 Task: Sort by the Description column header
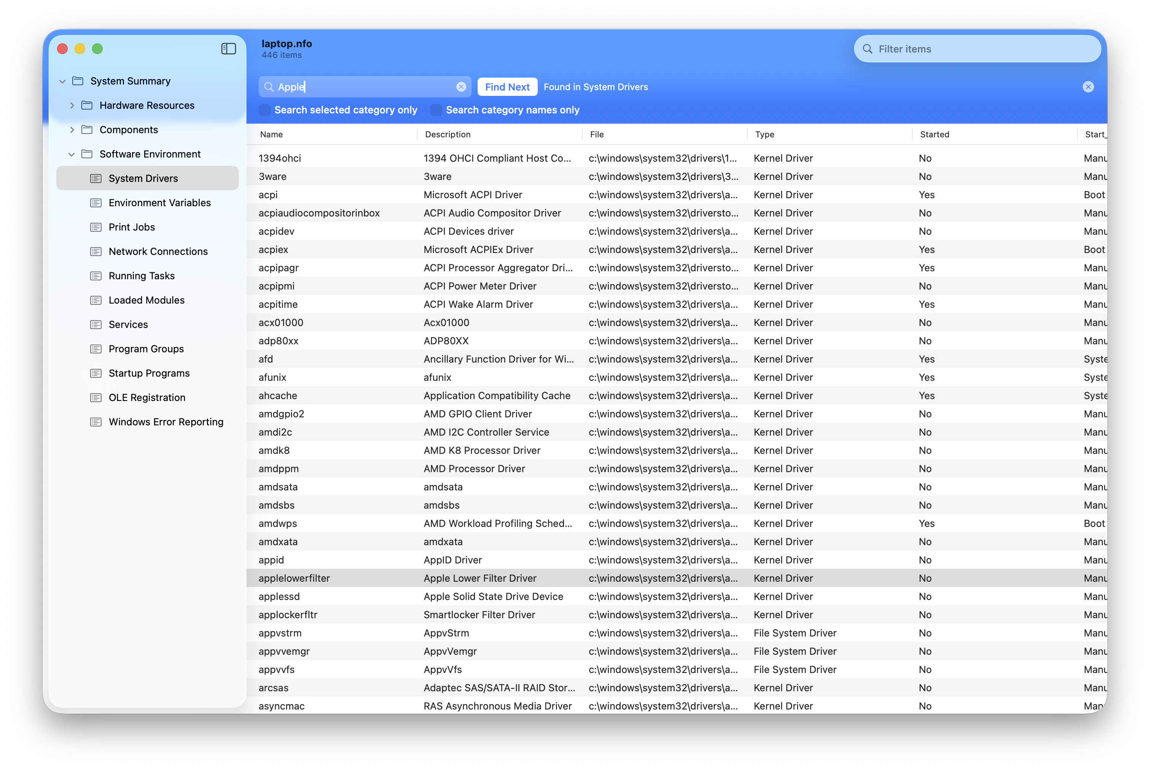(x=448, y=135)
